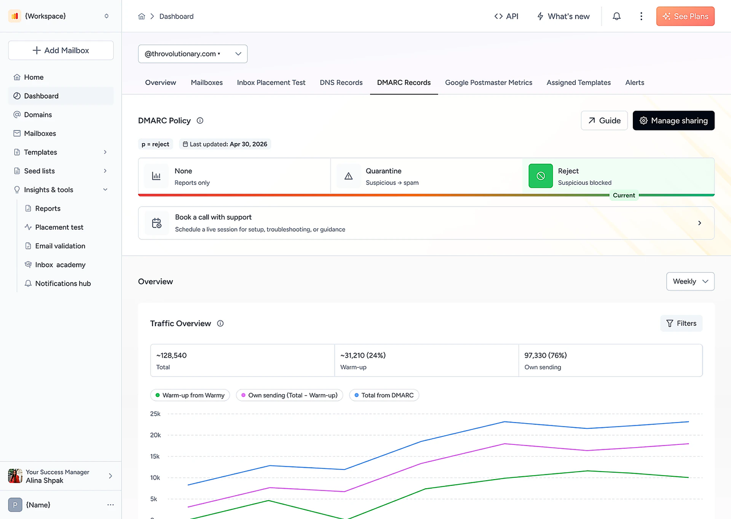Open the Book a call with support card
Screen dimensions: 731x519
(x=426, y=223)
